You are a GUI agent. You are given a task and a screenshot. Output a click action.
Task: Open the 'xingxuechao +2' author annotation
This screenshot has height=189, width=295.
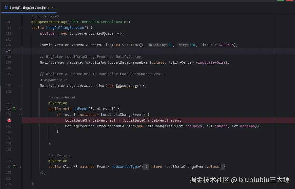(x=54, y=80)
